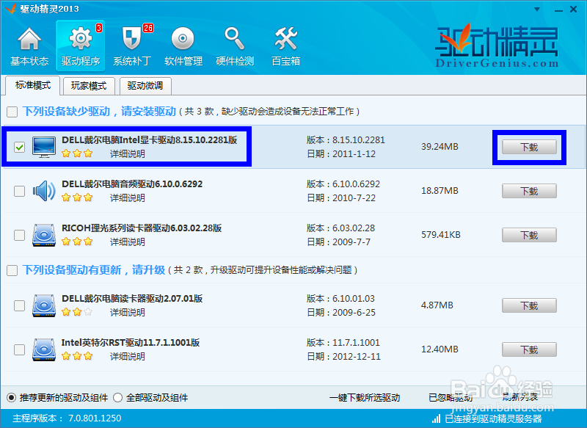Click the speaker icon for 音频驱动
This screenshot has width=587, height=428.
click(44, 191)
